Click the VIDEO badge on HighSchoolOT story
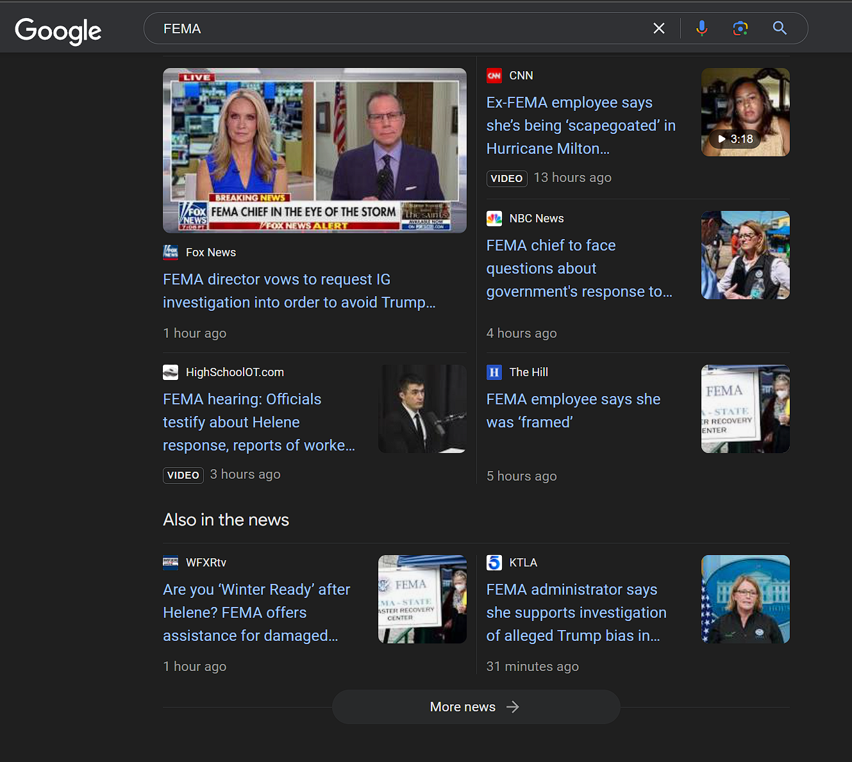The width and height of the screenshot is (852, 762). [183, 475]
